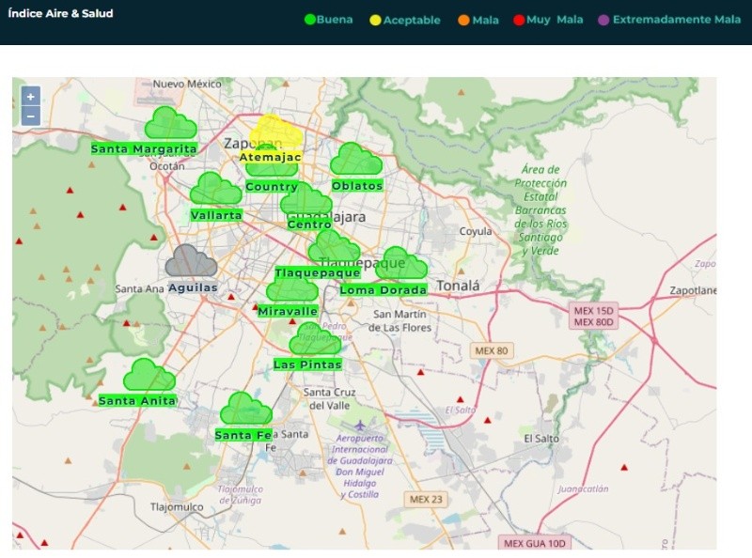Click the Santa Anita cloud icon
This screenshot has height=558, width=752.
(149, 375)
